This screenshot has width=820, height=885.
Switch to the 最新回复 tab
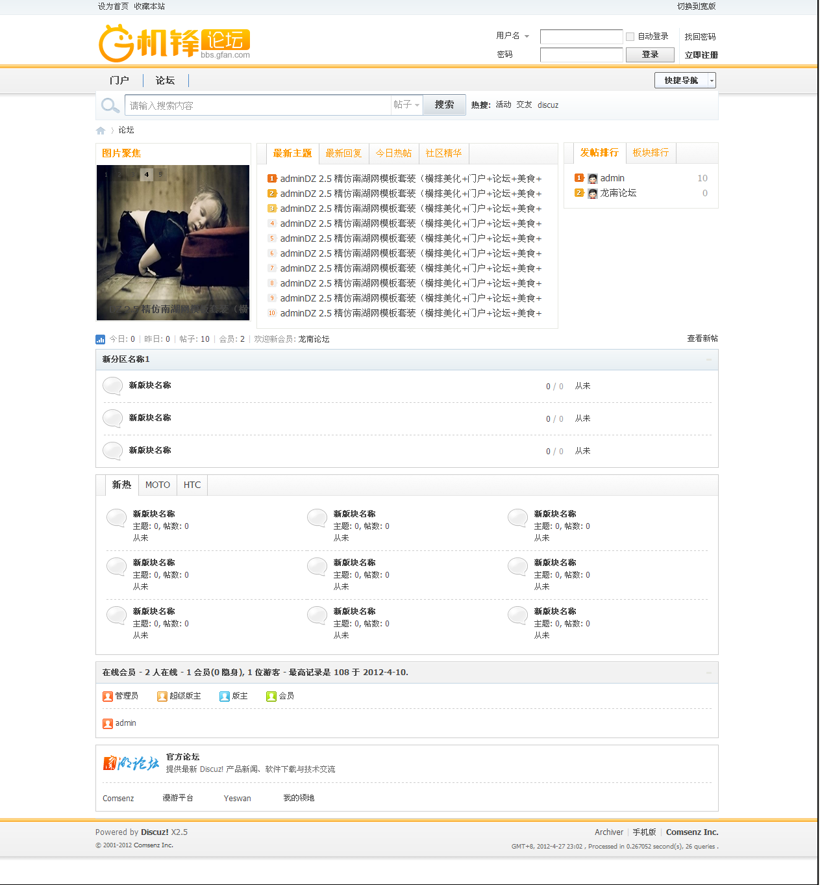coord(344,153)
